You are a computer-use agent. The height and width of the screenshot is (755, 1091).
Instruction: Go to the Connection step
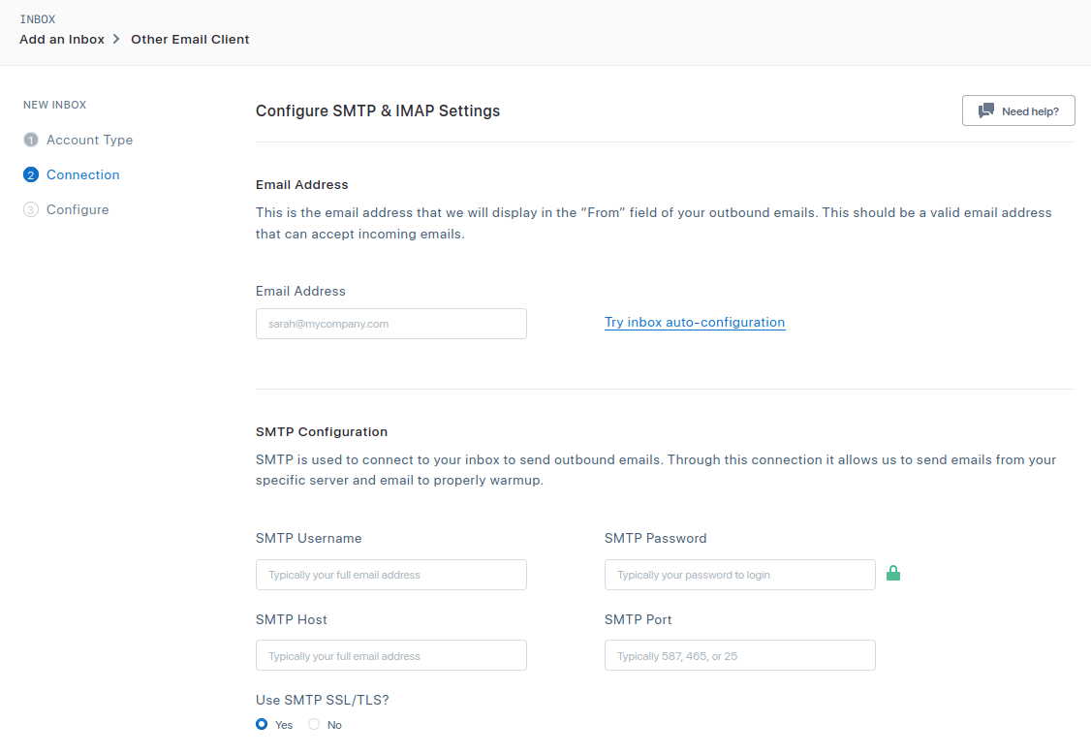83,174
